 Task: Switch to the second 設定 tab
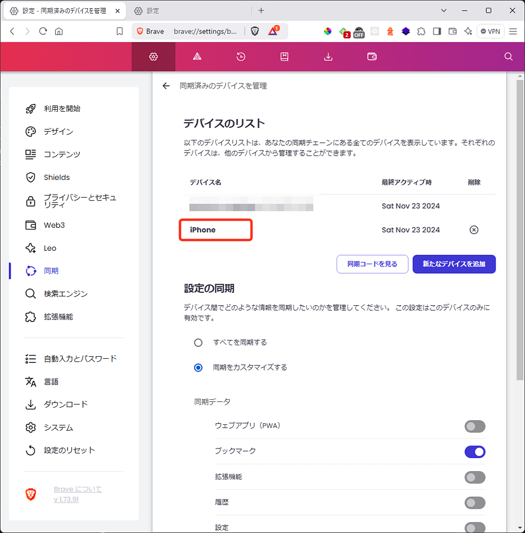[152, 10]
